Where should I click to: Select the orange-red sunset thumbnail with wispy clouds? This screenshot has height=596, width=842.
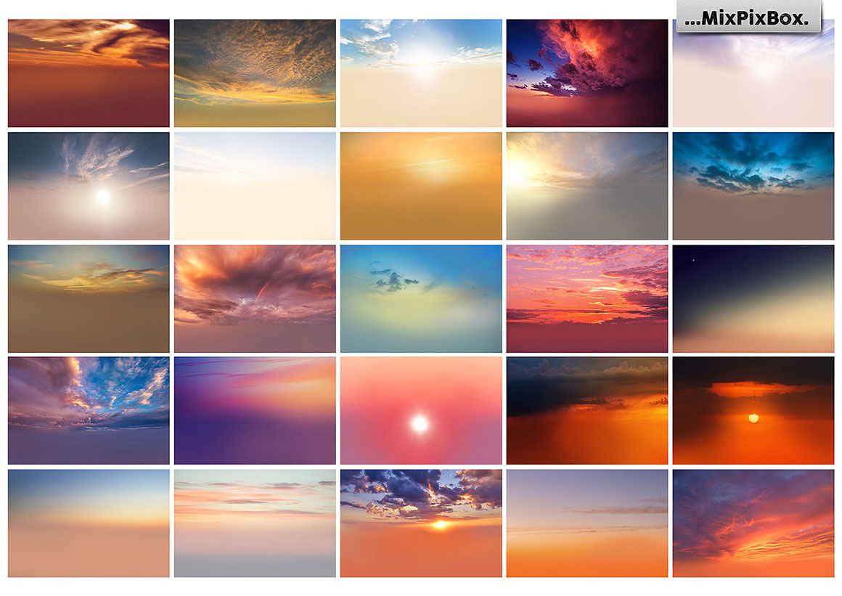89,73
